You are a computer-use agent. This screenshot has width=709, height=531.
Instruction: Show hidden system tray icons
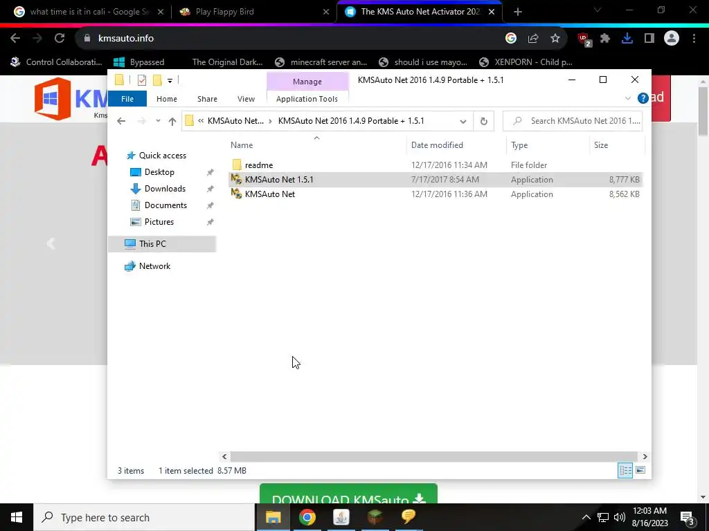coord(586,517)
